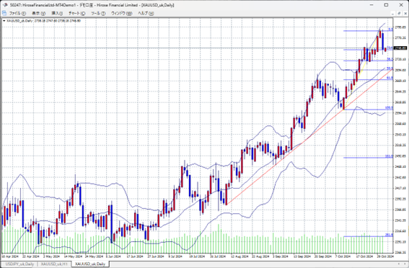Click the 10 Apr 2024 date label

[x=9, y=256]
